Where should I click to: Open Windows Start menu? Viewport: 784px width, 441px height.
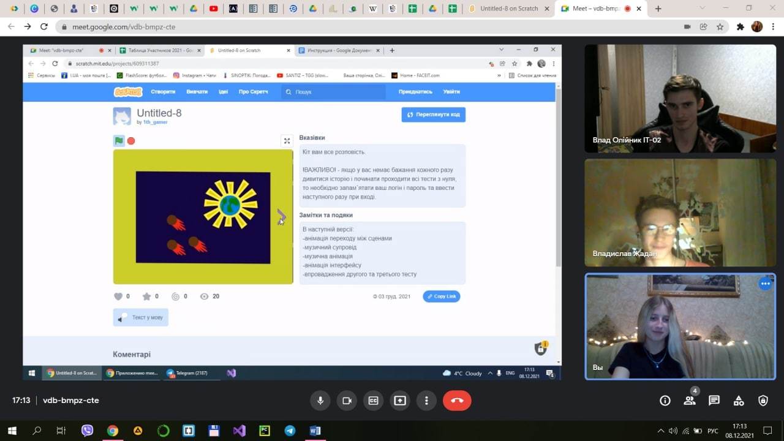(x=12, y=431)
